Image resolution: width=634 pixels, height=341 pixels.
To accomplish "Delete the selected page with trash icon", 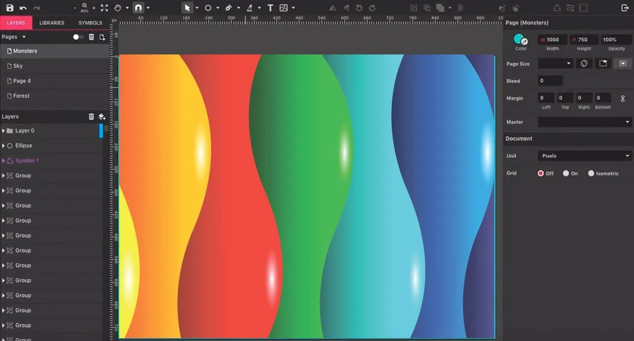I will click(91, 37).
